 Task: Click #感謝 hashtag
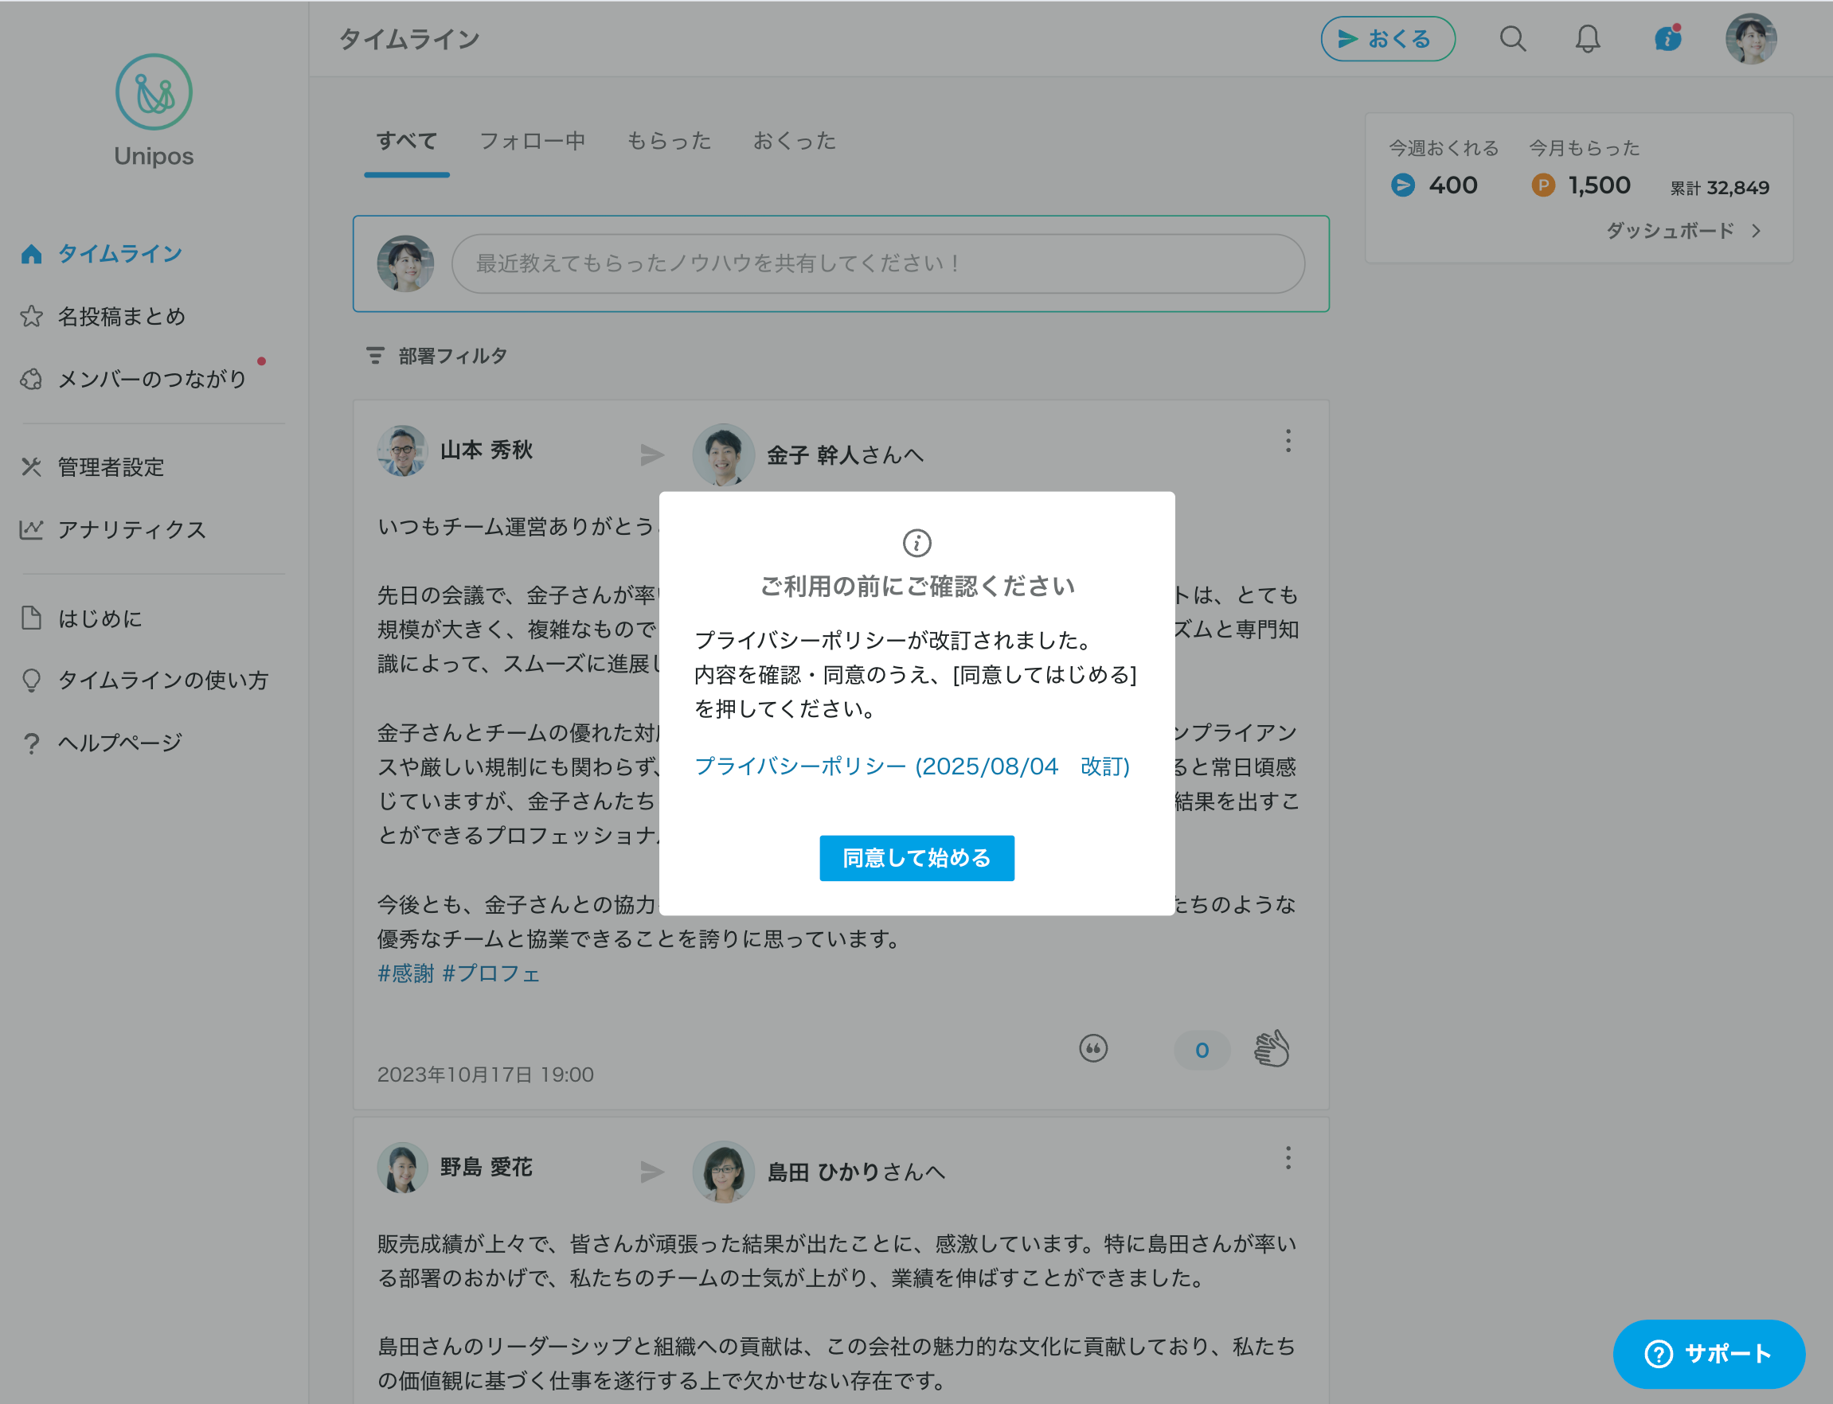point(406,973)
